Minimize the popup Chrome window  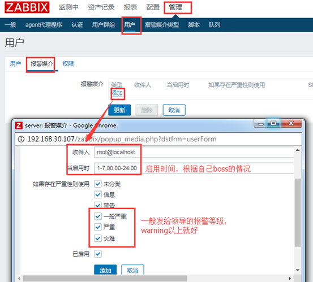coord(260,124)
